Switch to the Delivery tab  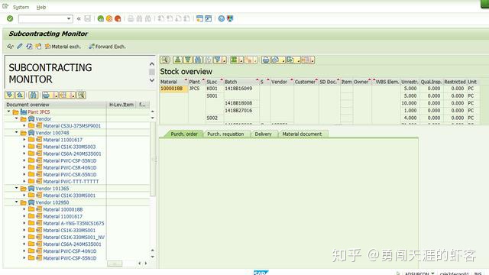(263, 134)
